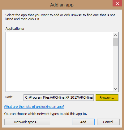Open the Browse… file picker
This screenshot has height=130, width=124.
[x=107, y=97]
